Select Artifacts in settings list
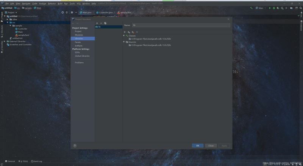 point(79,46)
